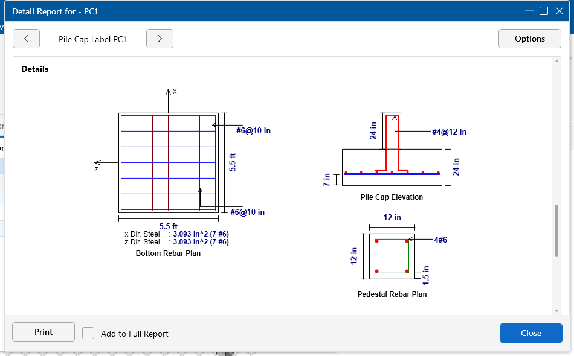574x356 pixels.
Task: Select the z Dir. Steel value link
Action: point(208,241)
